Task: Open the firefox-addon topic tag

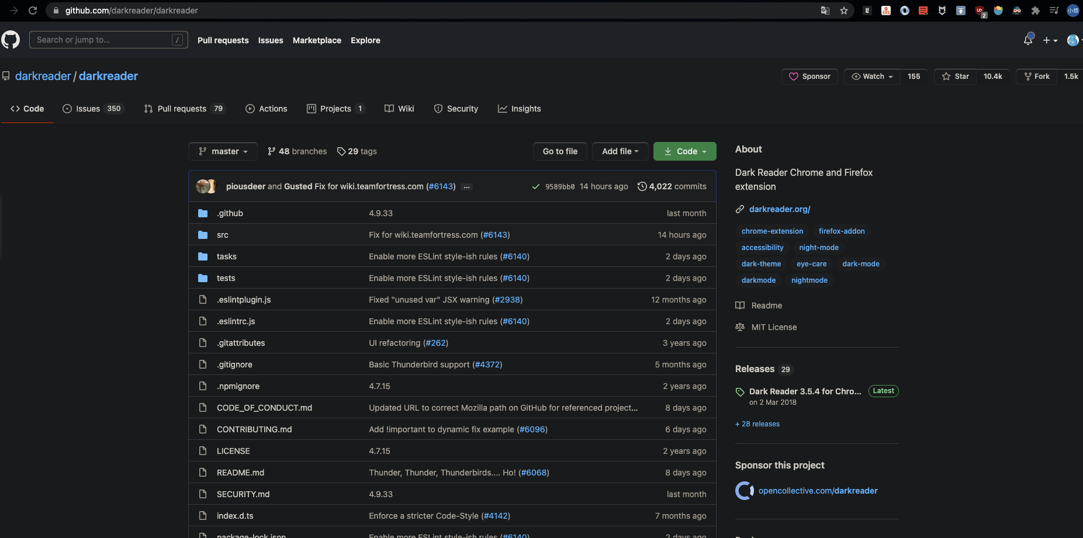Action: coord(842,231)
